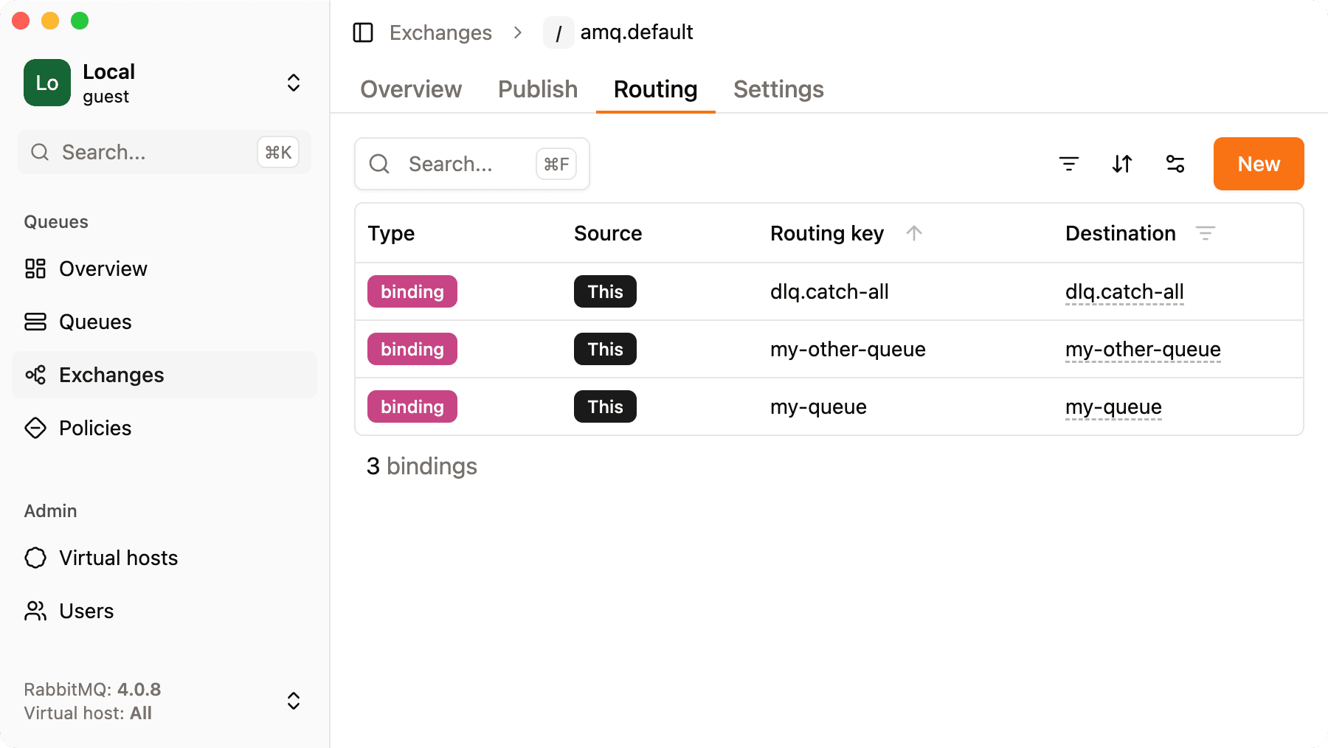The image size is (1328, 748).
Task: Open the Users admin section
Action: (86, 611)
